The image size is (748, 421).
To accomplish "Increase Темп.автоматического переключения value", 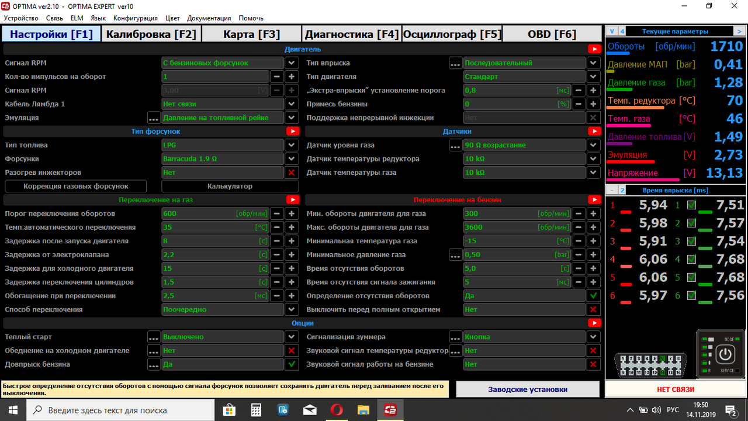I will pos(292,227).
